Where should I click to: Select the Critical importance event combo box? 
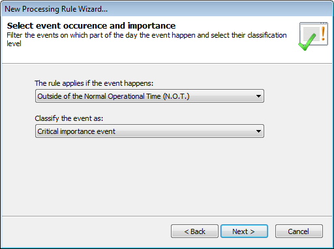coord(149,131)
